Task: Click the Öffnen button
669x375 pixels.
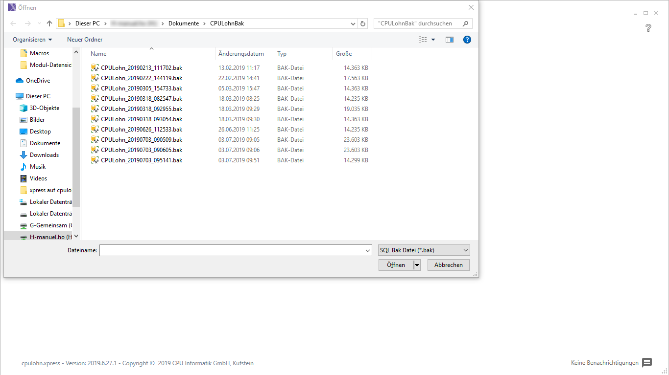Action: pyautogui.click(x=396, y=265)
